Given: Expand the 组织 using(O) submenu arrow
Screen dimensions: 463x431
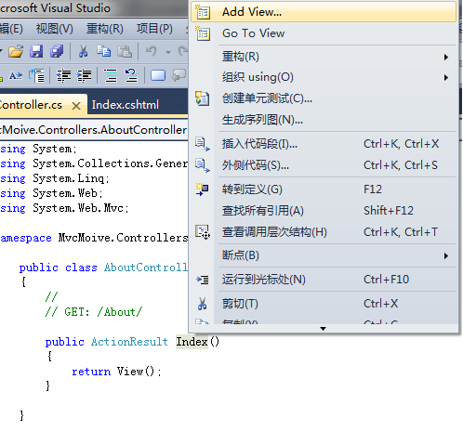Looking at the screenshot, I should [446, 77].
